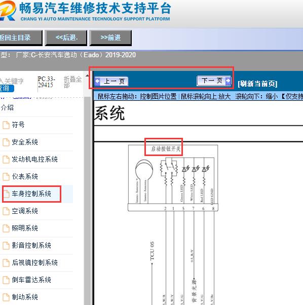Open the next page with 下一页
The width and height of the screenshot is (303, 305).
(x=214, y=81)
